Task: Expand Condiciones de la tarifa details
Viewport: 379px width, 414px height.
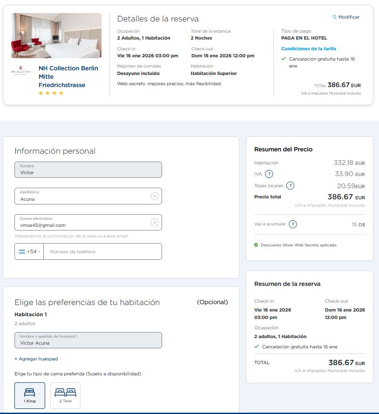Action: pos(308,48)
